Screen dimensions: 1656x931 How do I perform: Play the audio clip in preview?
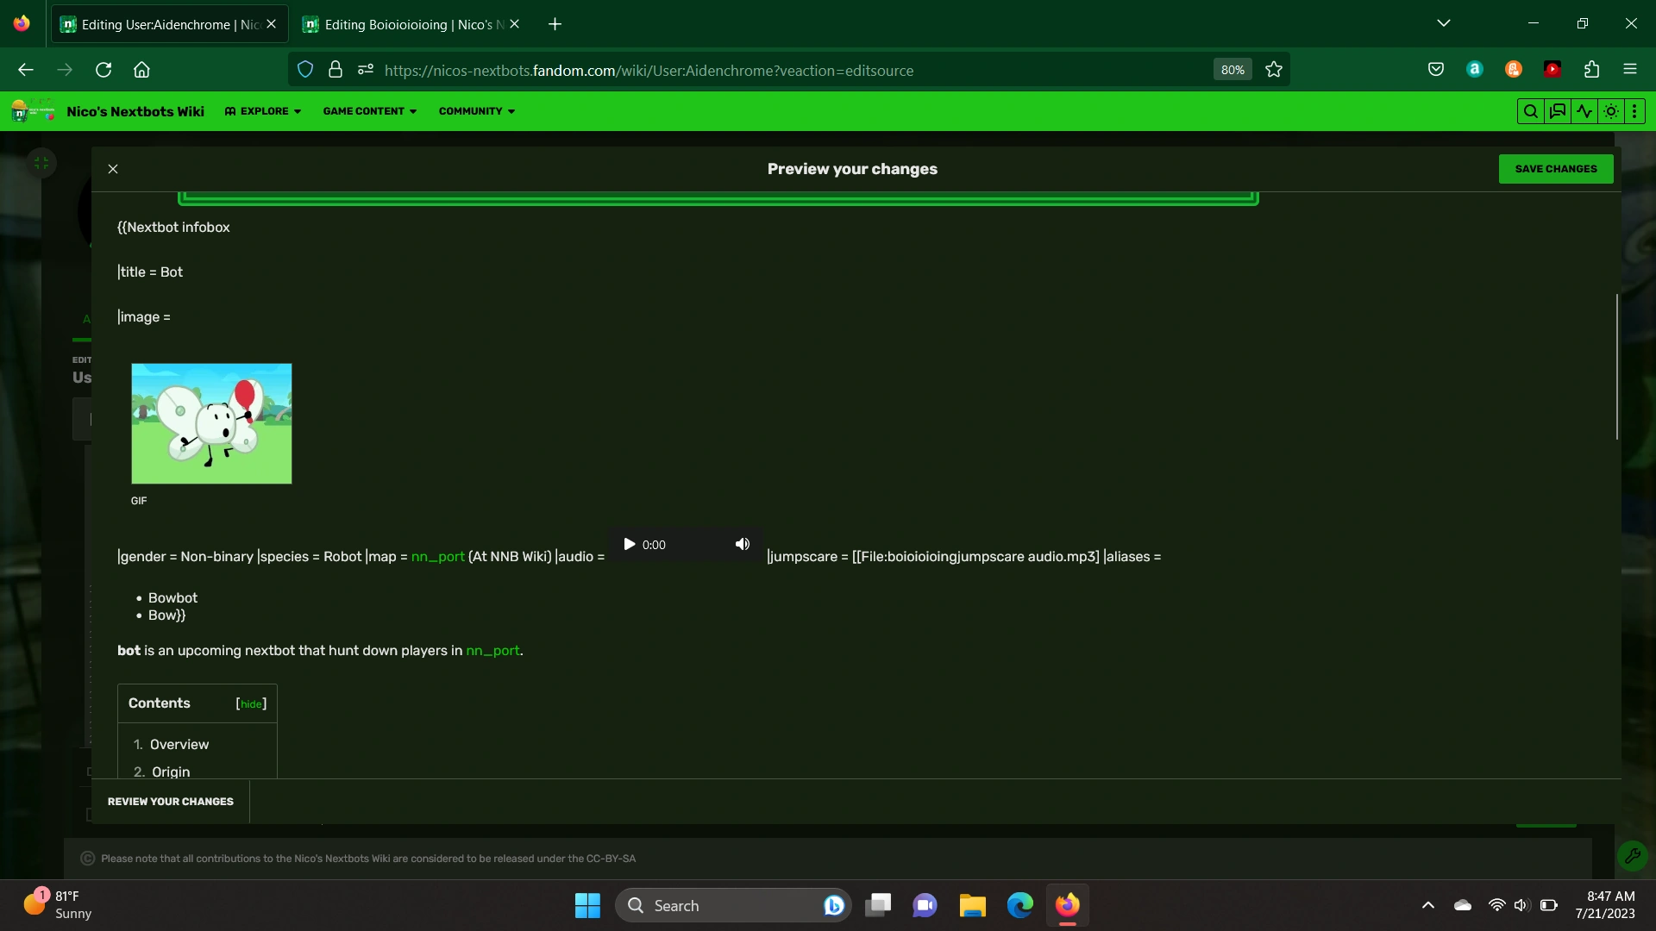pyautogui.click(x=630, y=545)
